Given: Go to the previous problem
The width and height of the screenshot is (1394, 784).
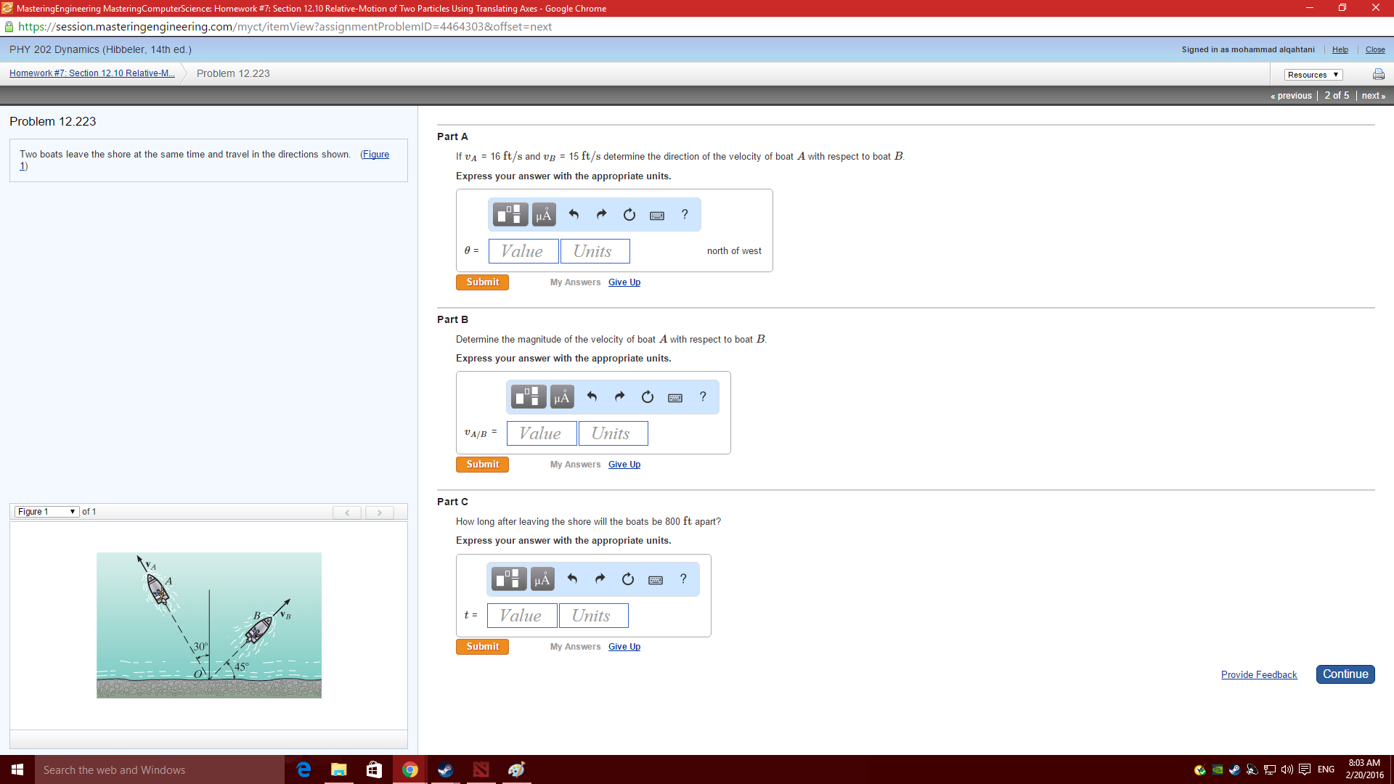Looking at the screenshot, I should click(1291, 96).
